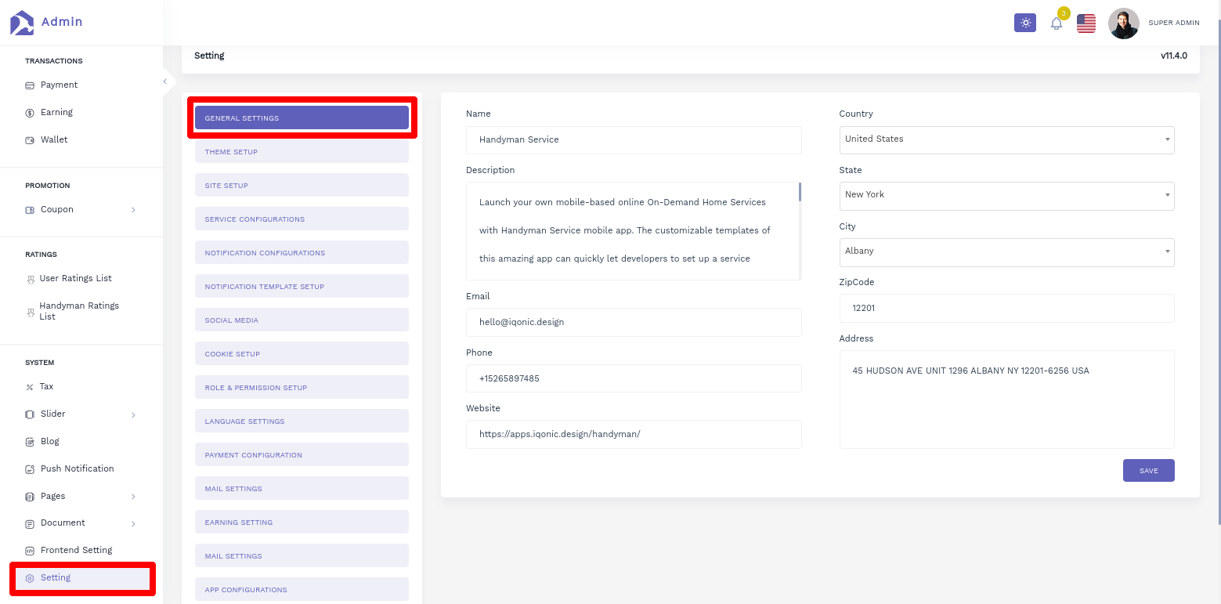The image size is (1221, 604).
Task: Expand the Coupon submenu chevron
Action: click(x=133, y=210)
